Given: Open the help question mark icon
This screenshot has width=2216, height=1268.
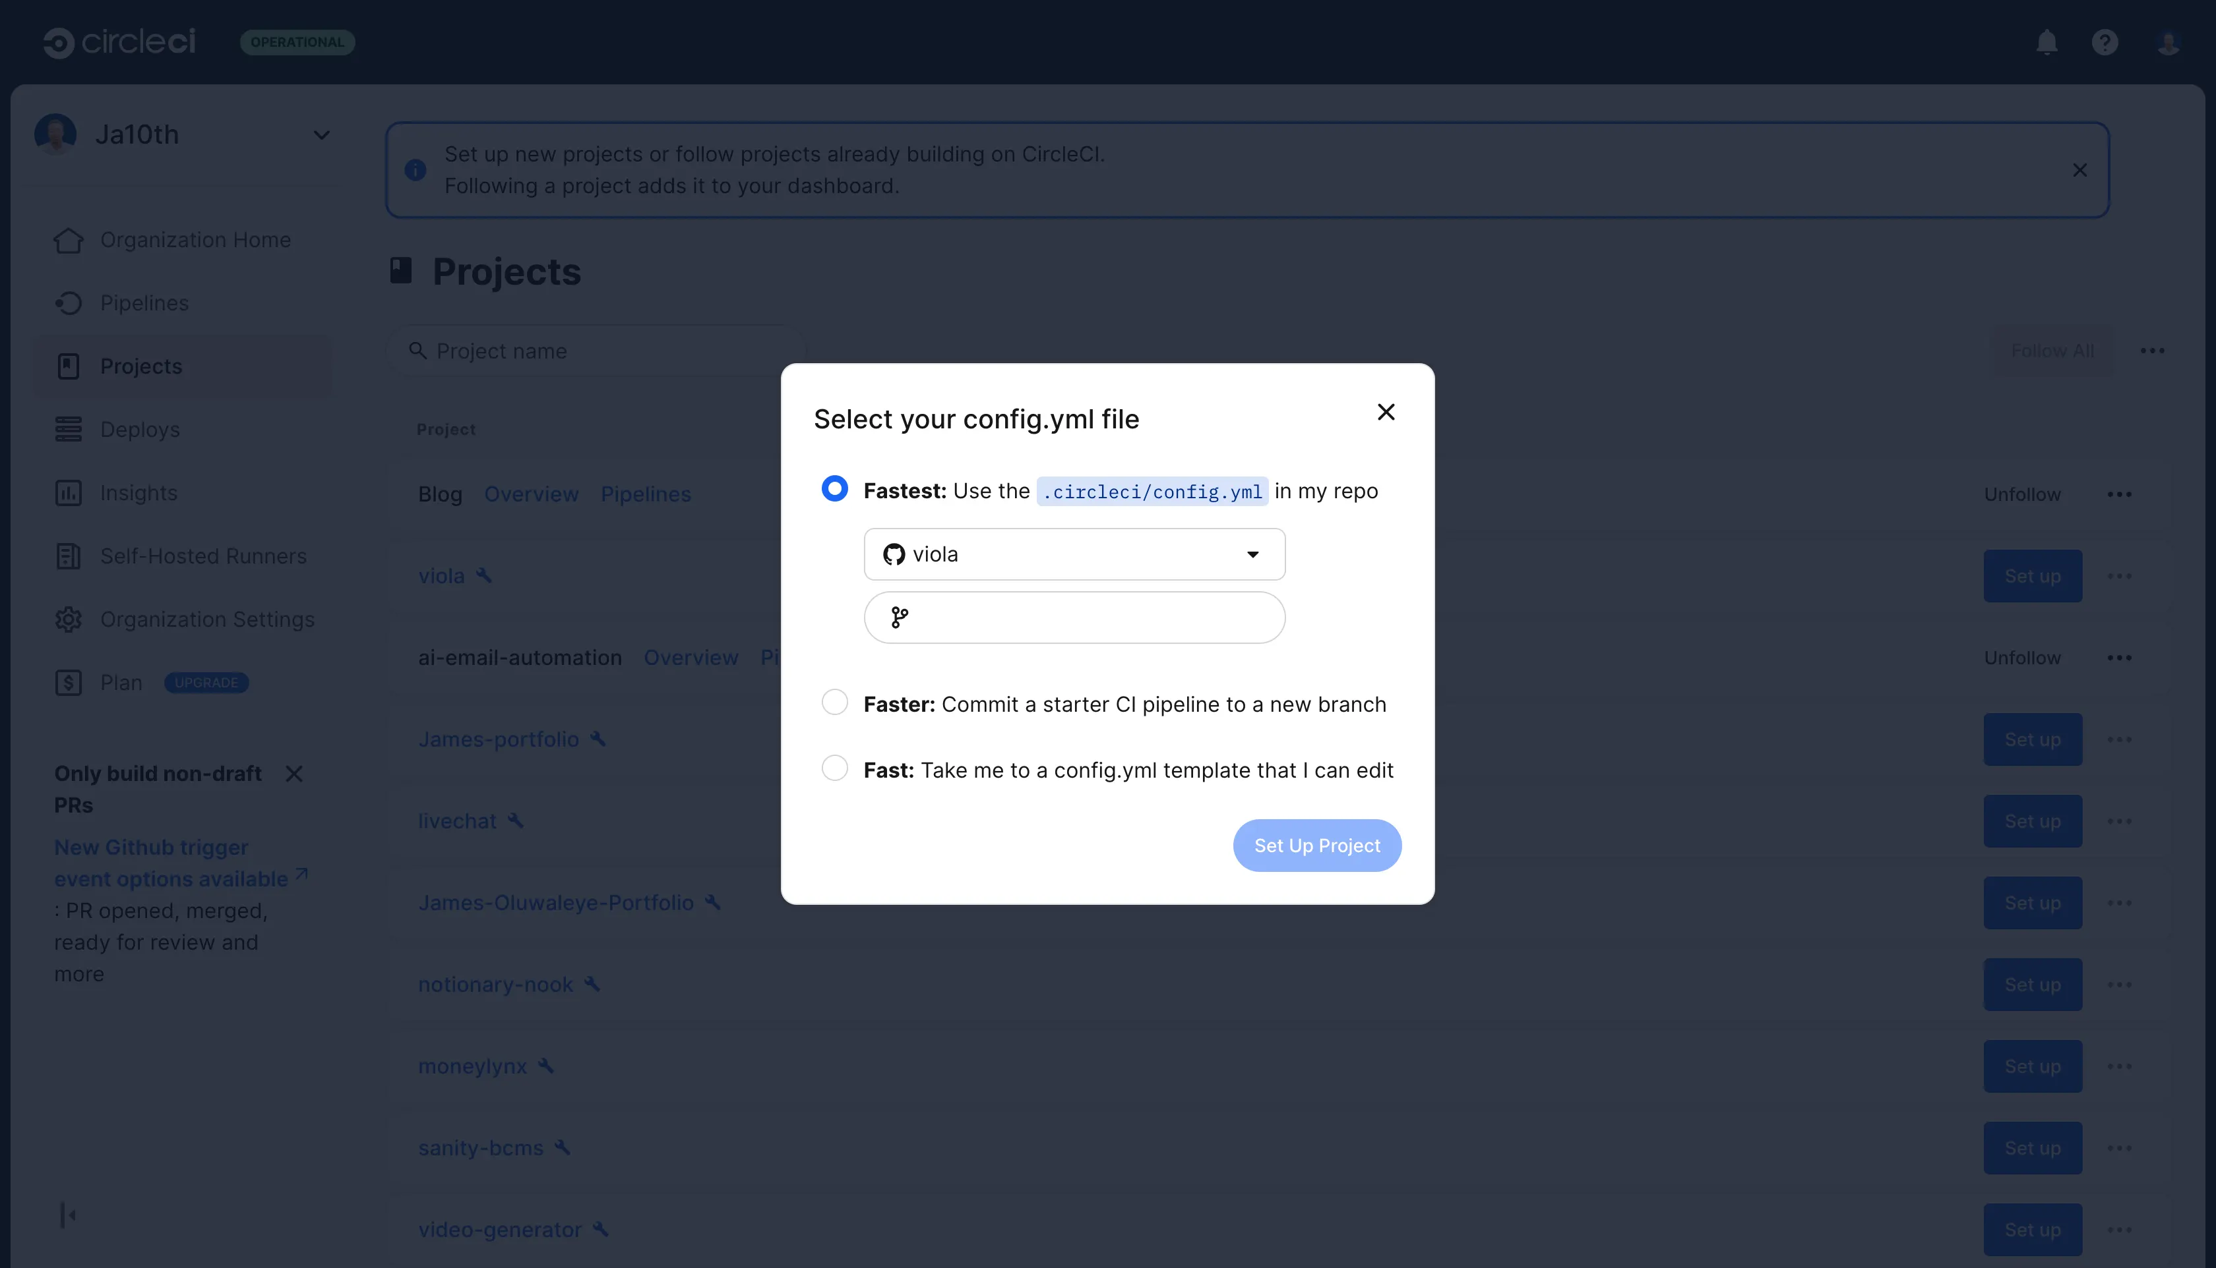Looking at the screenshot, I should tap(2105, 42).
